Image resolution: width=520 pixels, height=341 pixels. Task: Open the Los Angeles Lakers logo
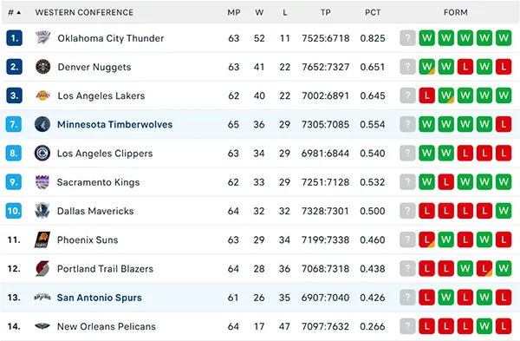[x=42, y=95]
